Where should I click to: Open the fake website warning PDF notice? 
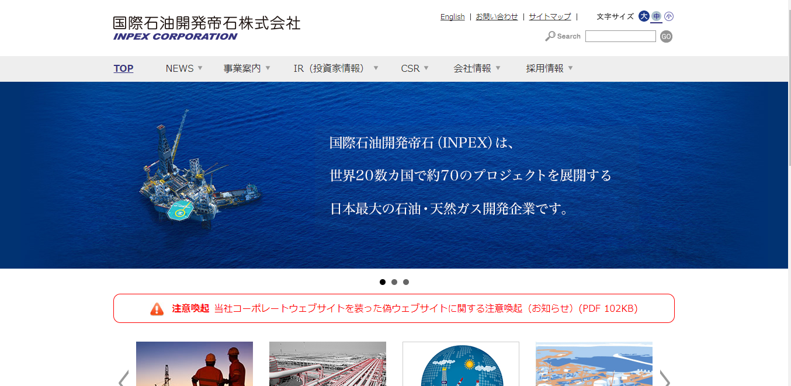[426, 308]
